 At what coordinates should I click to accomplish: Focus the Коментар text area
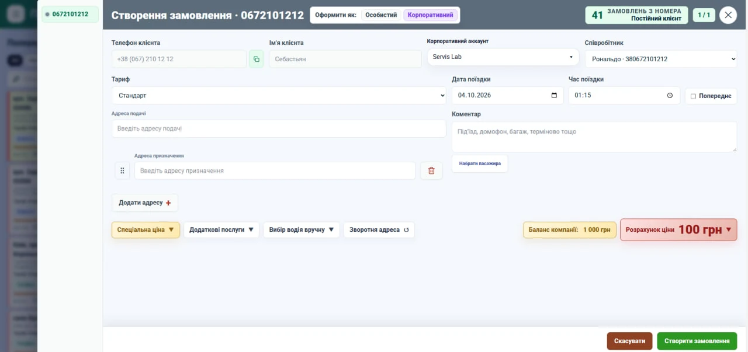click(594, 137)
